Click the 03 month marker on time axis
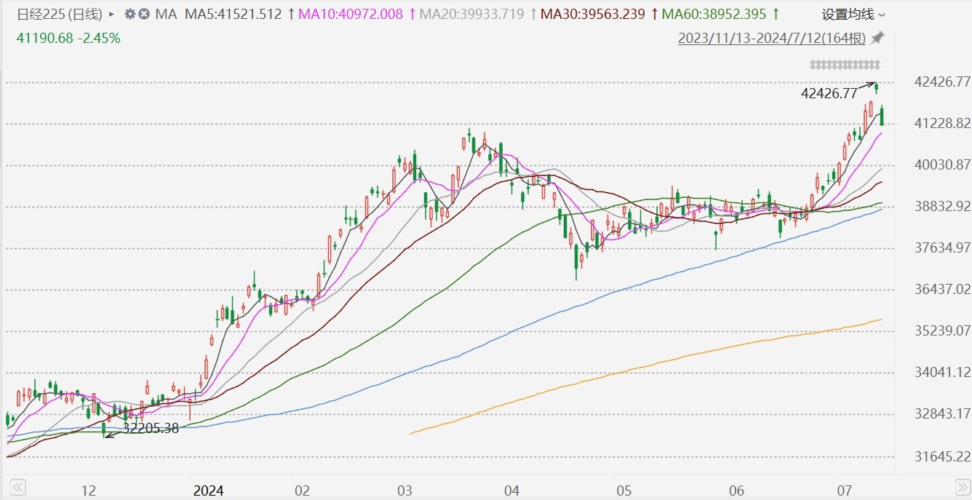The width and height of the screenshot is (972, 500). pyautogui.click(x=405, y=490)
